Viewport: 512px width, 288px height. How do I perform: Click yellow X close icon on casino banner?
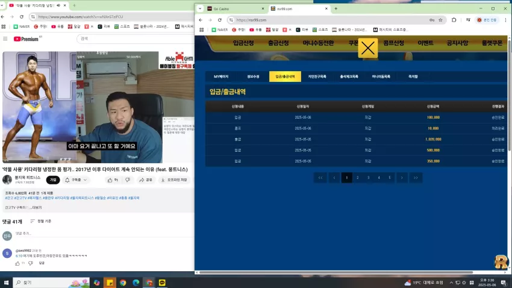pos(367,48)
